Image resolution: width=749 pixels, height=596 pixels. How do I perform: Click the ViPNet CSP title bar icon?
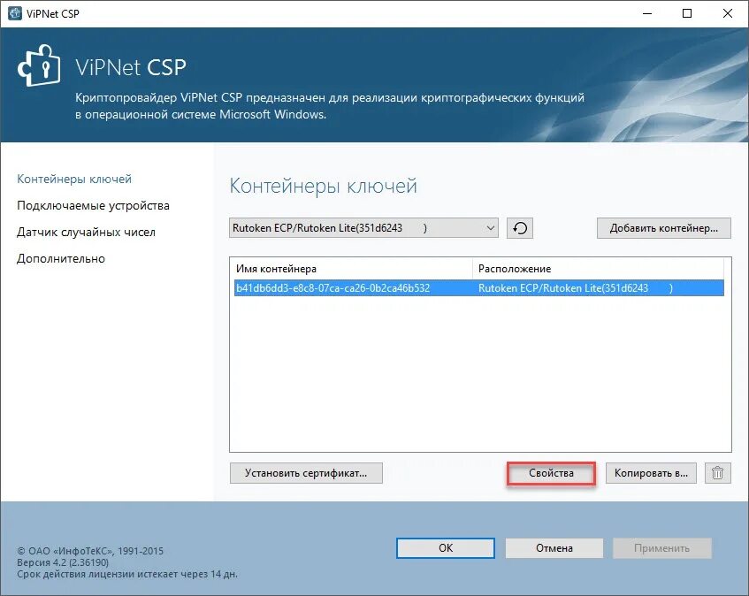(15, 13)
